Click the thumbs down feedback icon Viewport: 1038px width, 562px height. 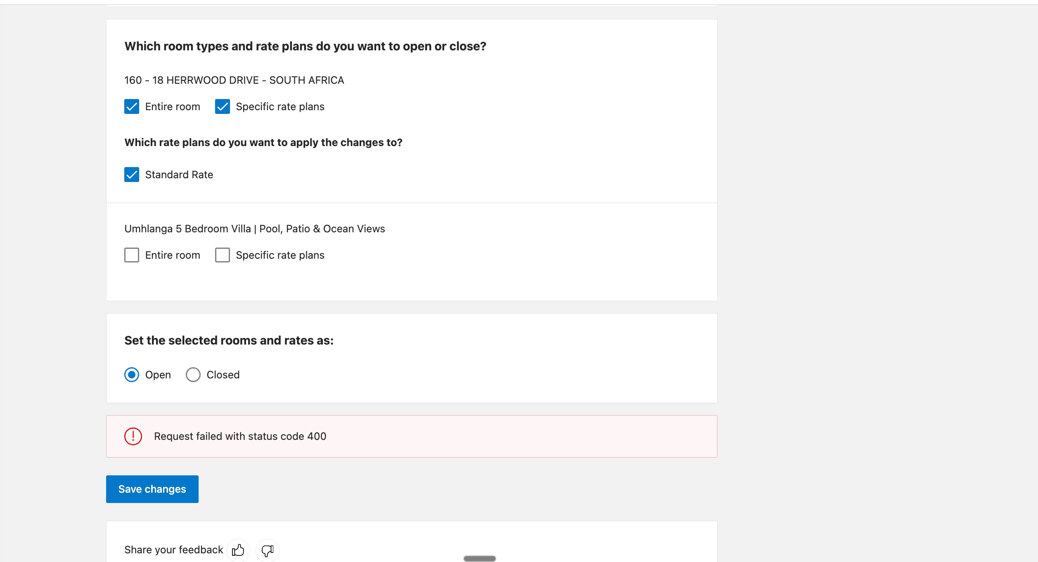coord(268,550)
